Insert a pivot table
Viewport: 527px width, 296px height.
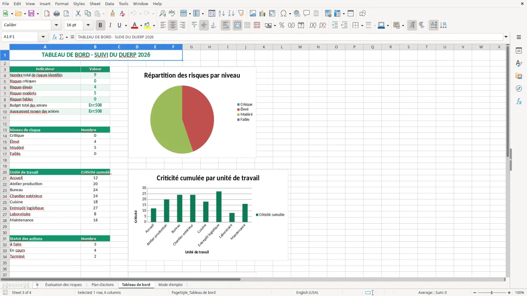[x=272, y=14]
